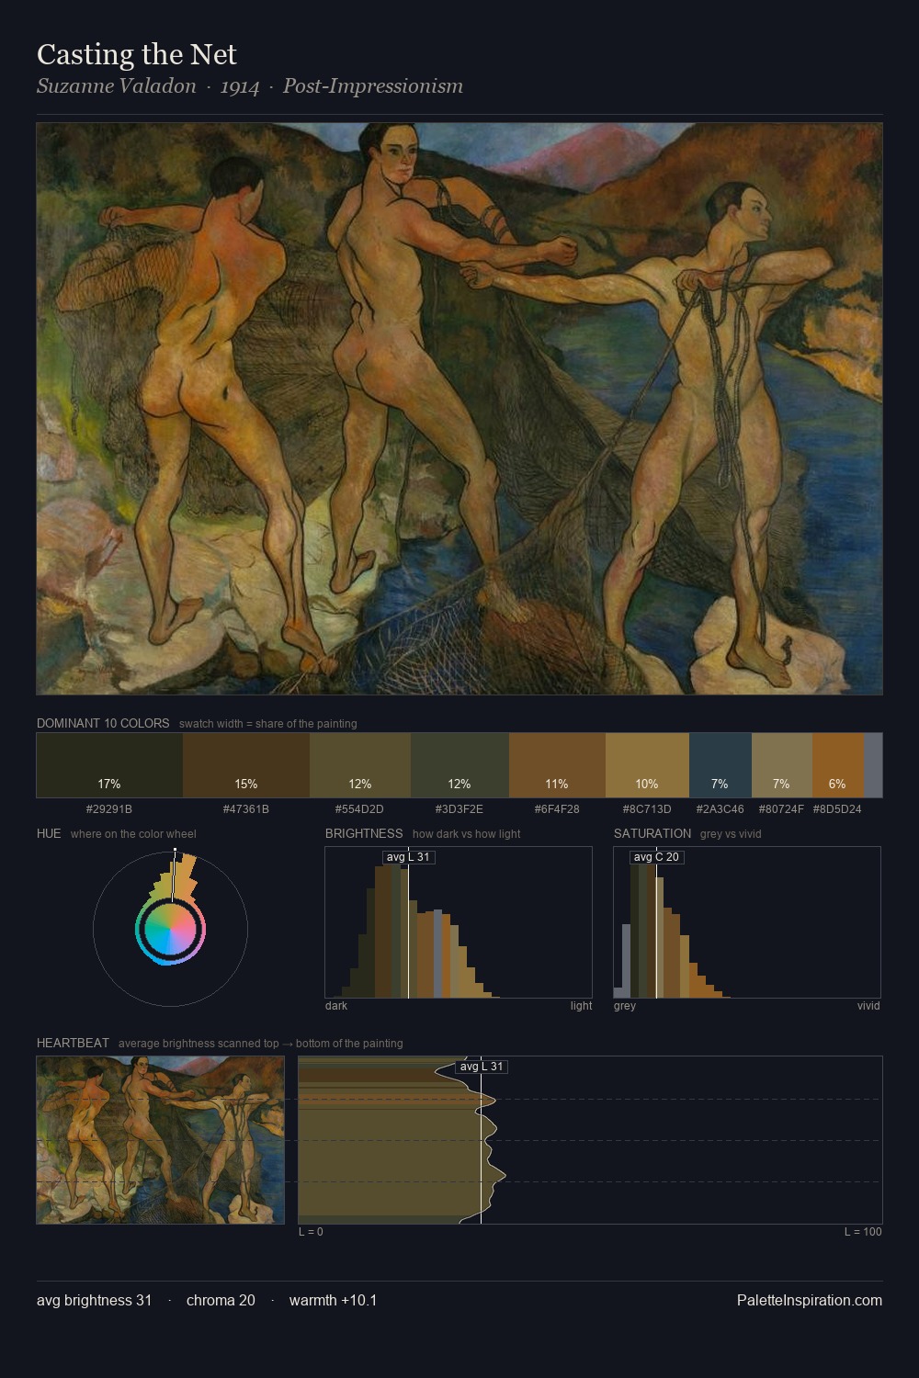919x1378 pixels.
Task: Click "avg C 20" marker in Saturation histogram
Action: pos(656,857)
